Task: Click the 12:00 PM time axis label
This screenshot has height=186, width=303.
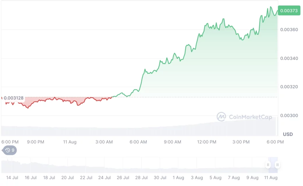Action: [207, 142]
